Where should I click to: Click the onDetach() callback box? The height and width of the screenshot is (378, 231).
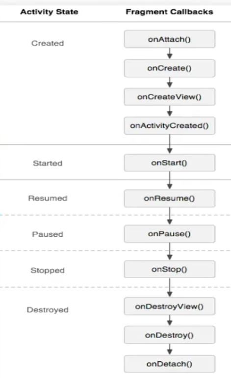[170, 364]
